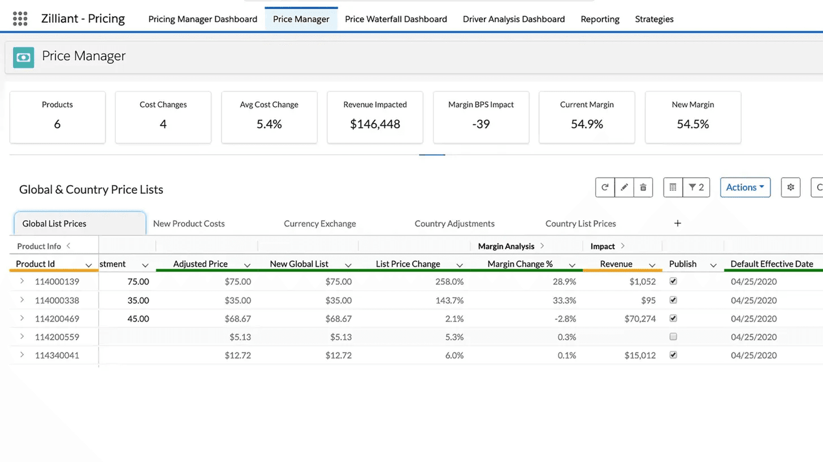Viewport: 823px width, 462px height.
Task: Uncheck Publish for product 114340041
Action: [673, 355]
